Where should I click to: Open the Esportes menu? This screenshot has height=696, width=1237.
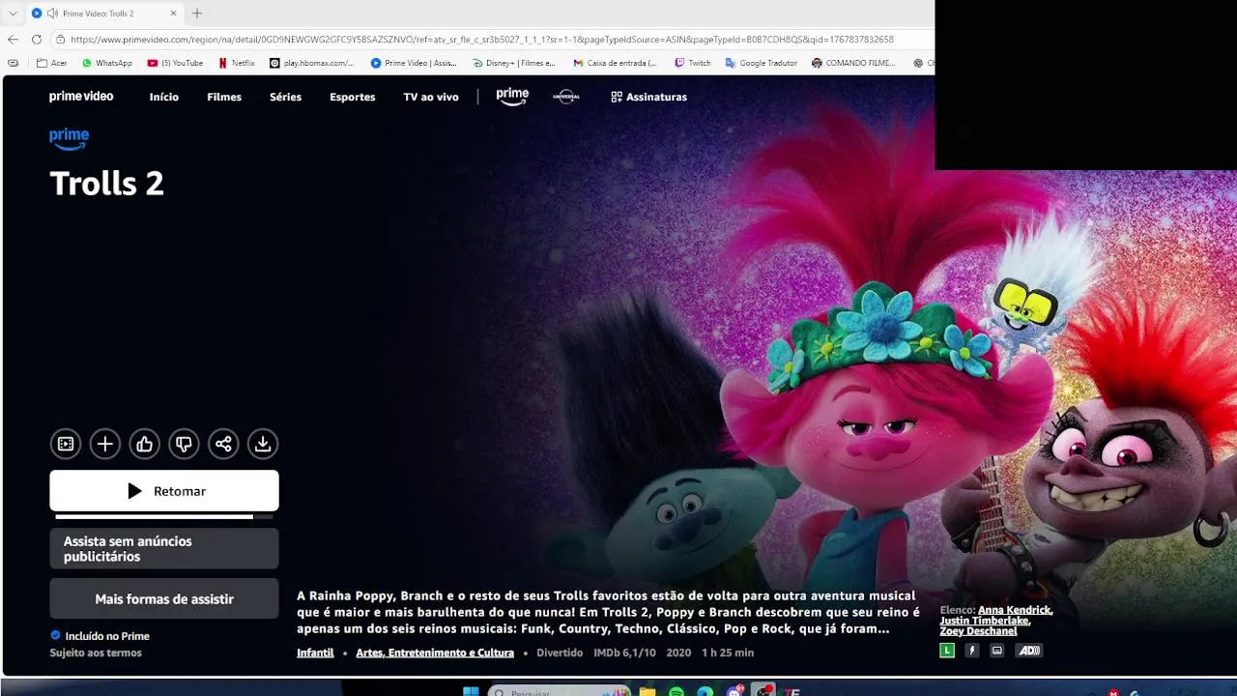point(353,97)
